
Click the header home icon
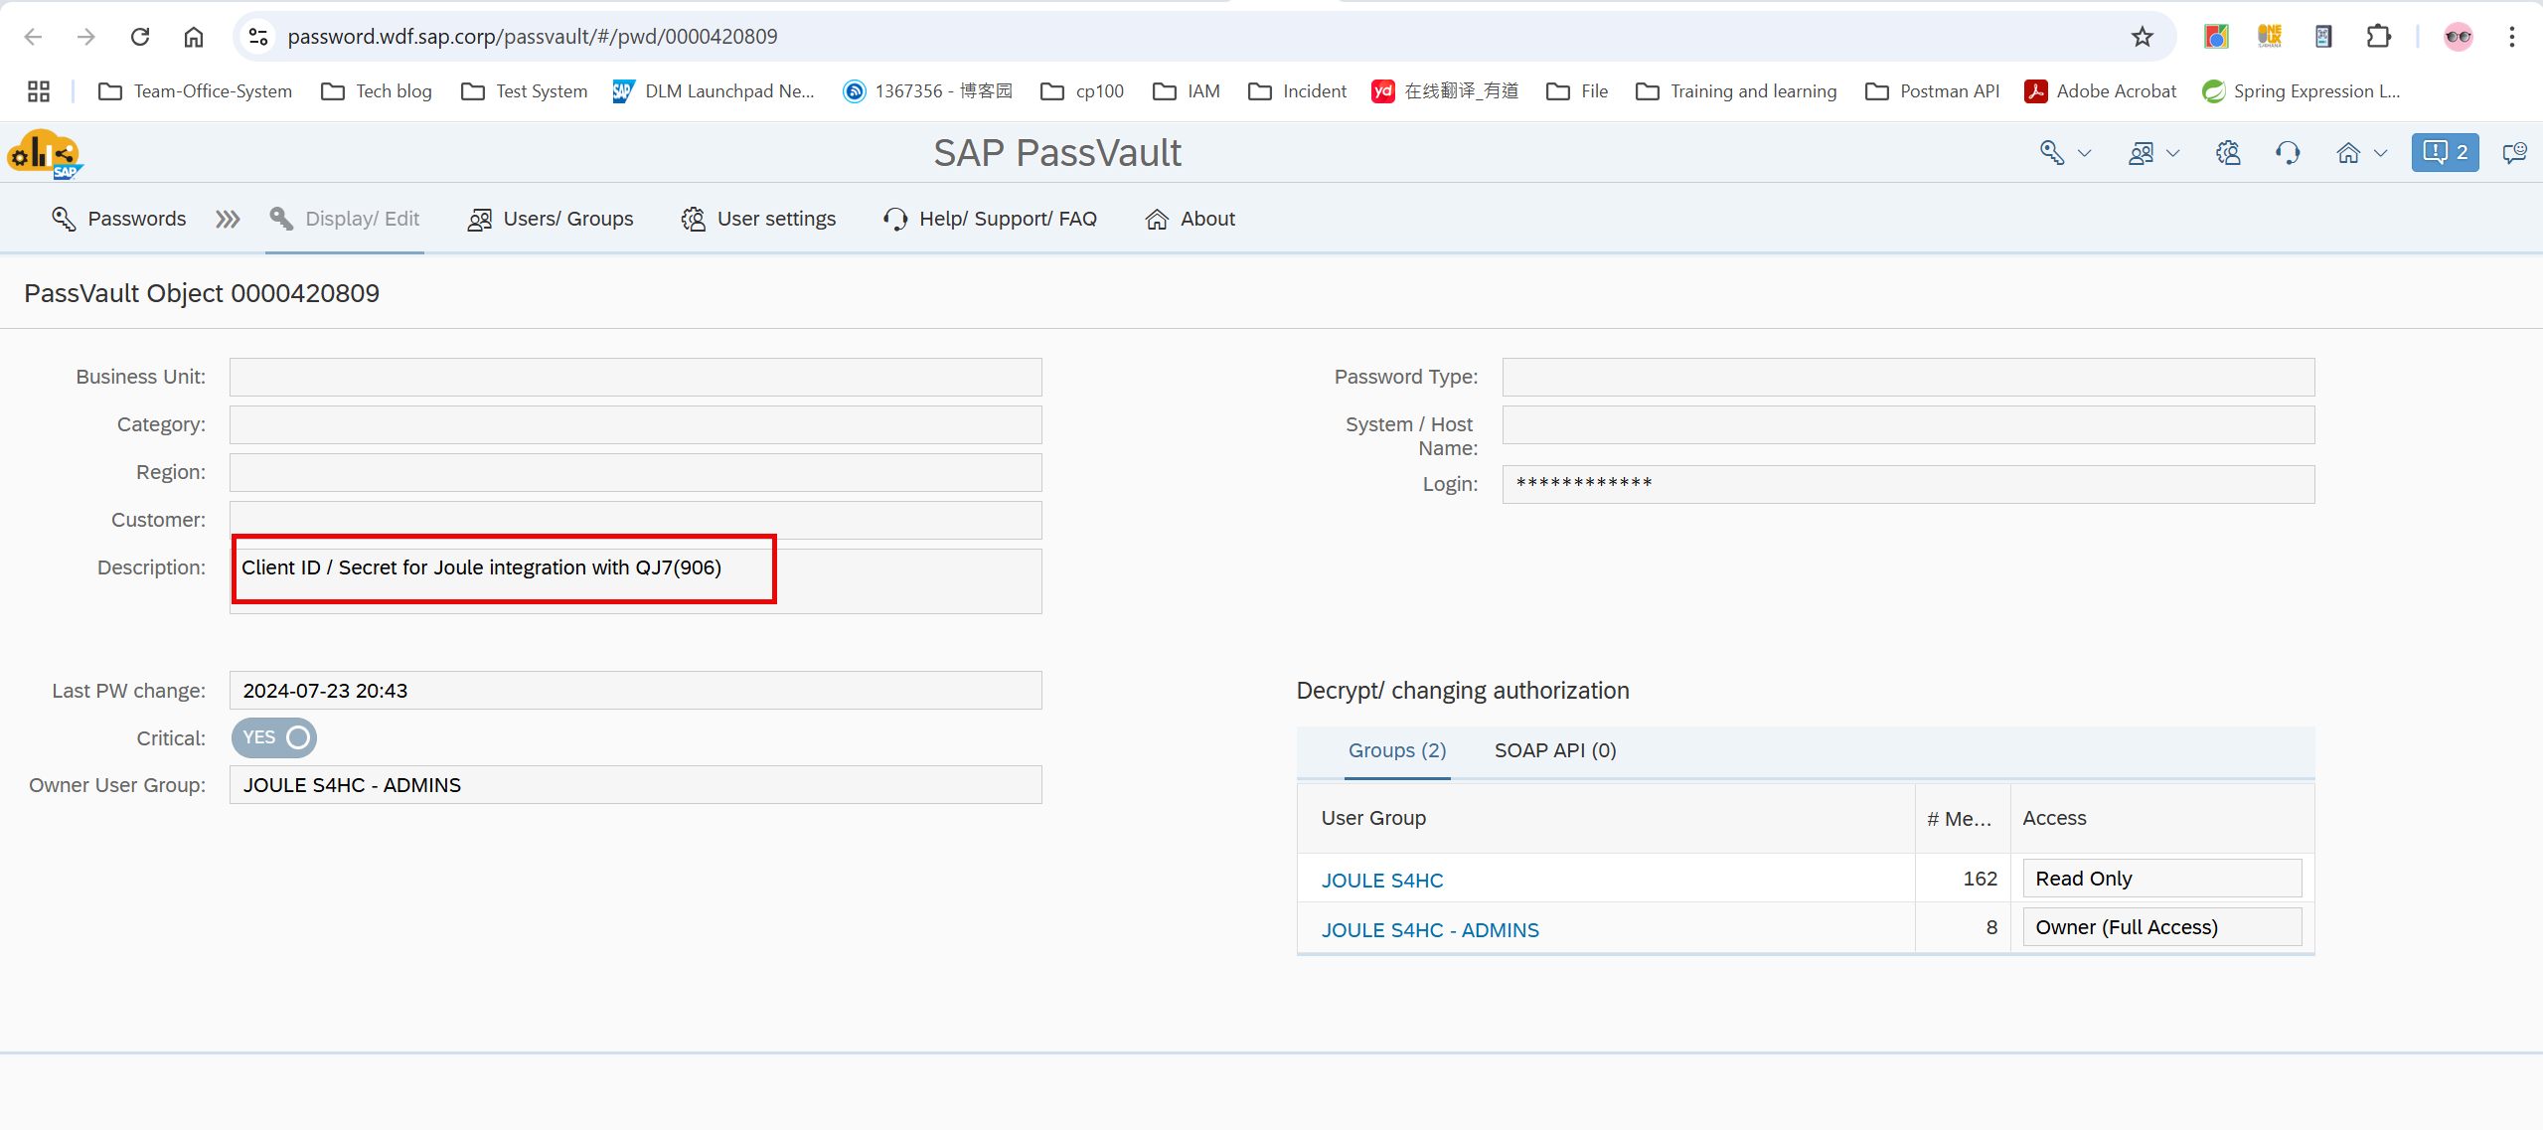pos(2348,152)
